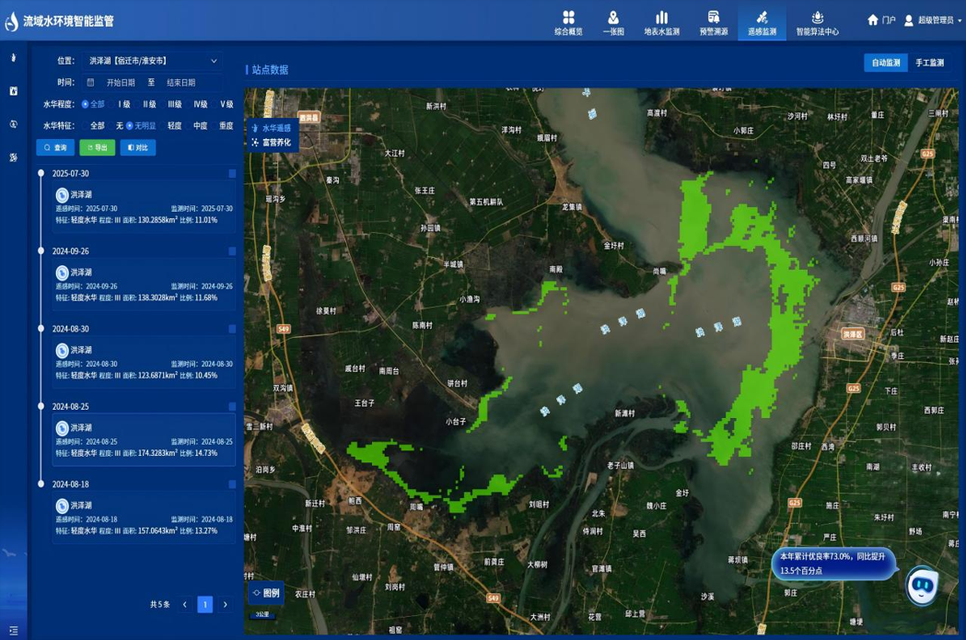Expand the 图例 legend panel

click(x=265, y=593)
